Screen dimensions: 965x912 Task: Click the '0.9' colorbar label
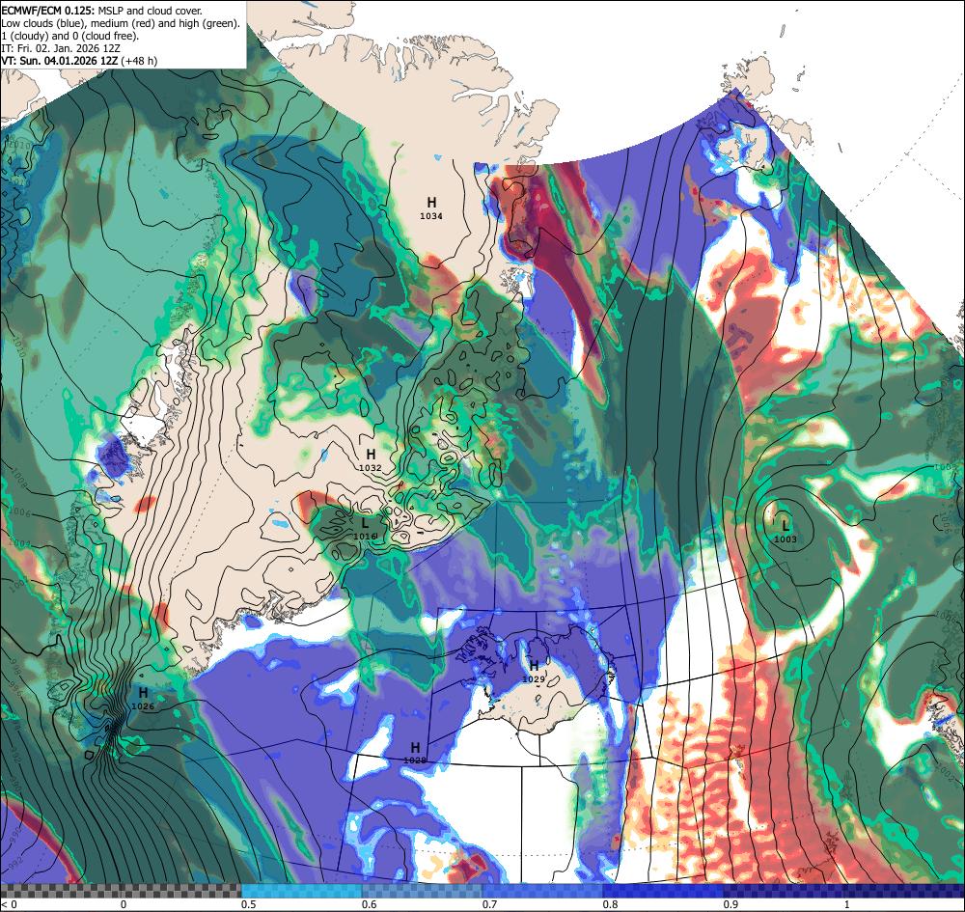click(731, 904)
